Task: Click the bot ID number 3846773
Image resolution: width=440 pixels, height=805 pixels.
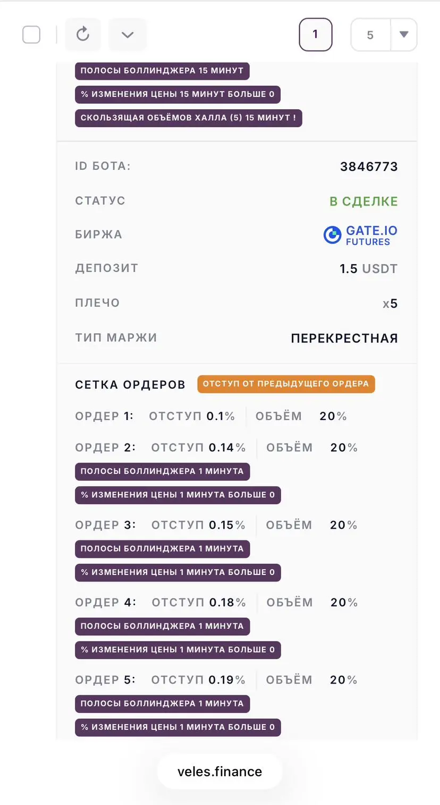Action: point(369,166)
